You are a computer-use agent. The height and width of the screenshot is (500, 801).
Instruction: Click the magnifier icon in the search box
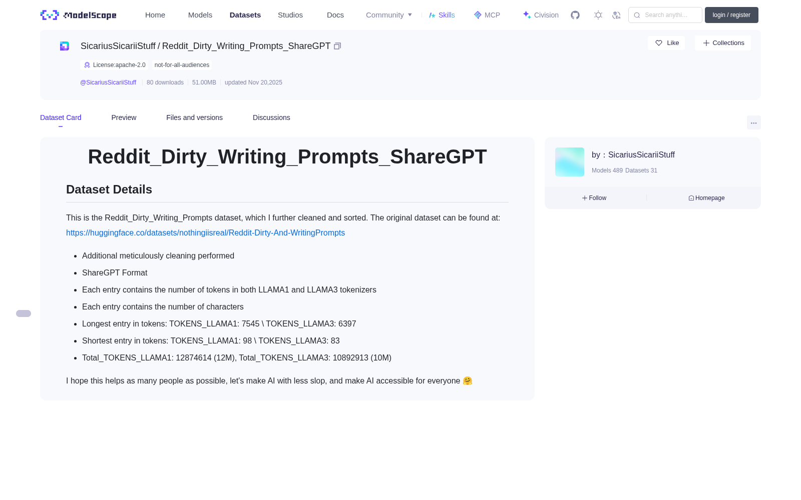pos(637,15)
